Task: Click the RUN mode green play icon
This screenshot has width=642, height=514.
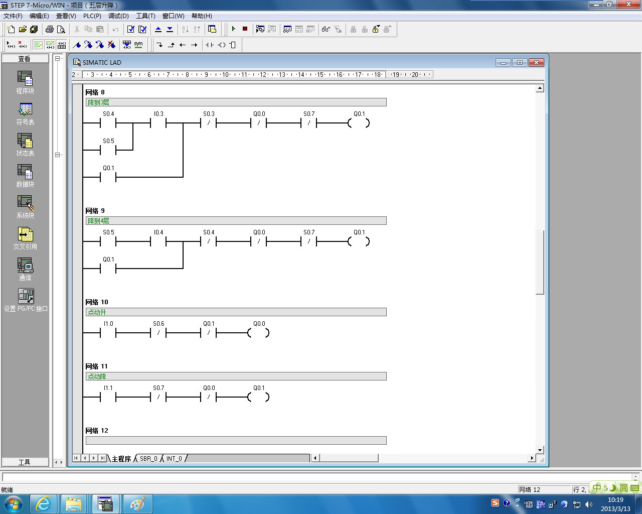Action: pyautogui.click(x=234, y=29)
